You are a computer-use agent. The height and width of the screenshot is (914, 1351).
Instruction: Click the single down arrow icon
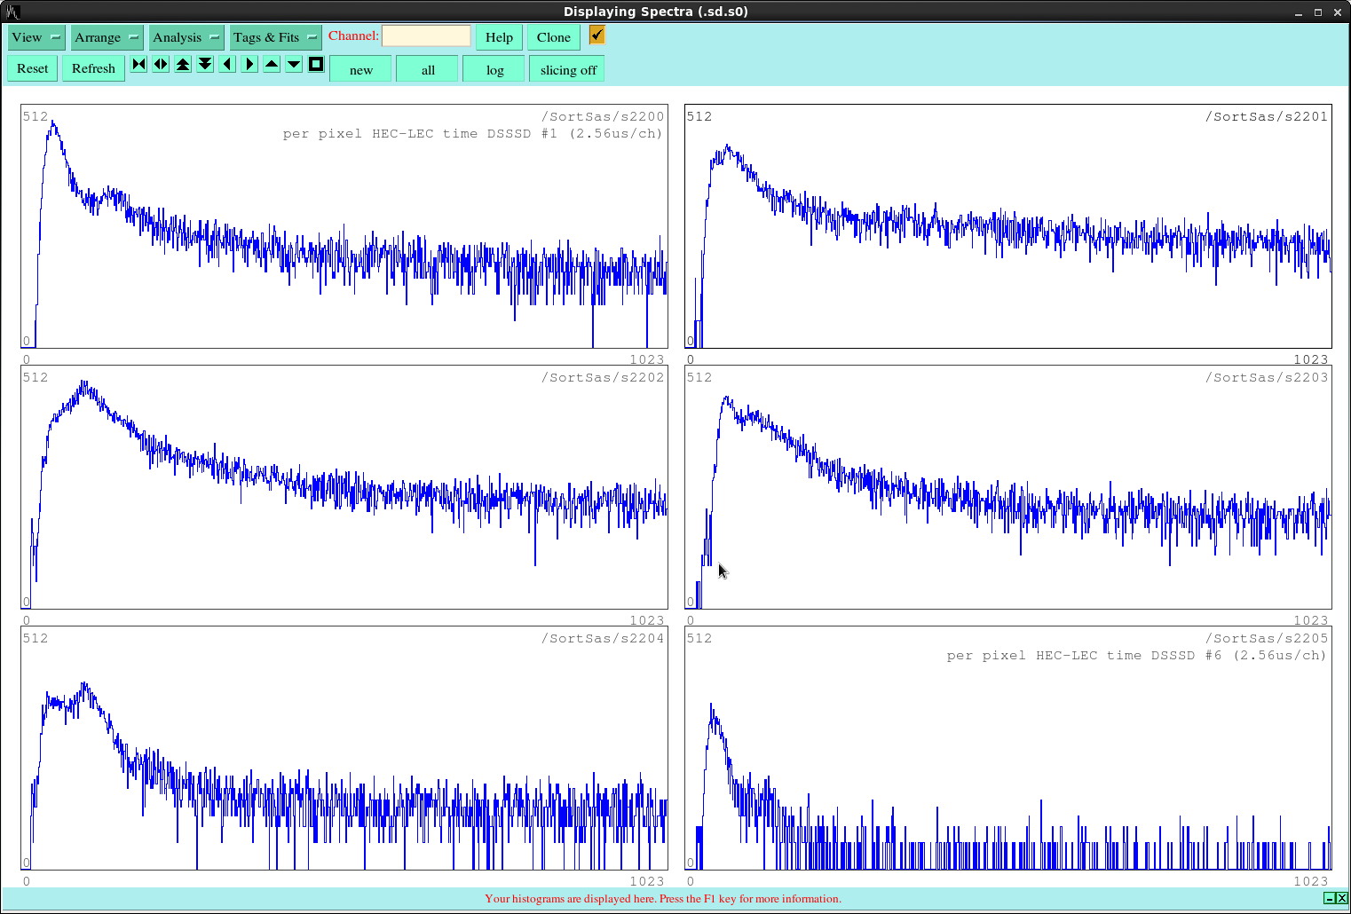click(294, 64)
